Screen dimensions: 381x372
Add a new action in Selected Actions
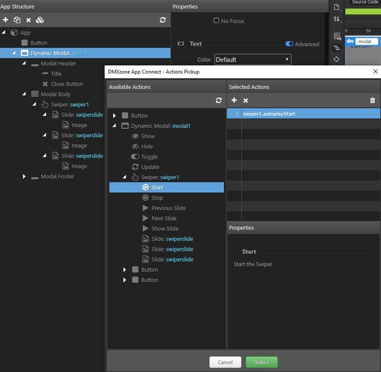(234, 100)
